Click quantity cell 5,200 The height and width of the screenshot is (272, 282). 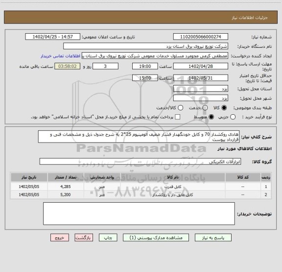pos(66,195)
